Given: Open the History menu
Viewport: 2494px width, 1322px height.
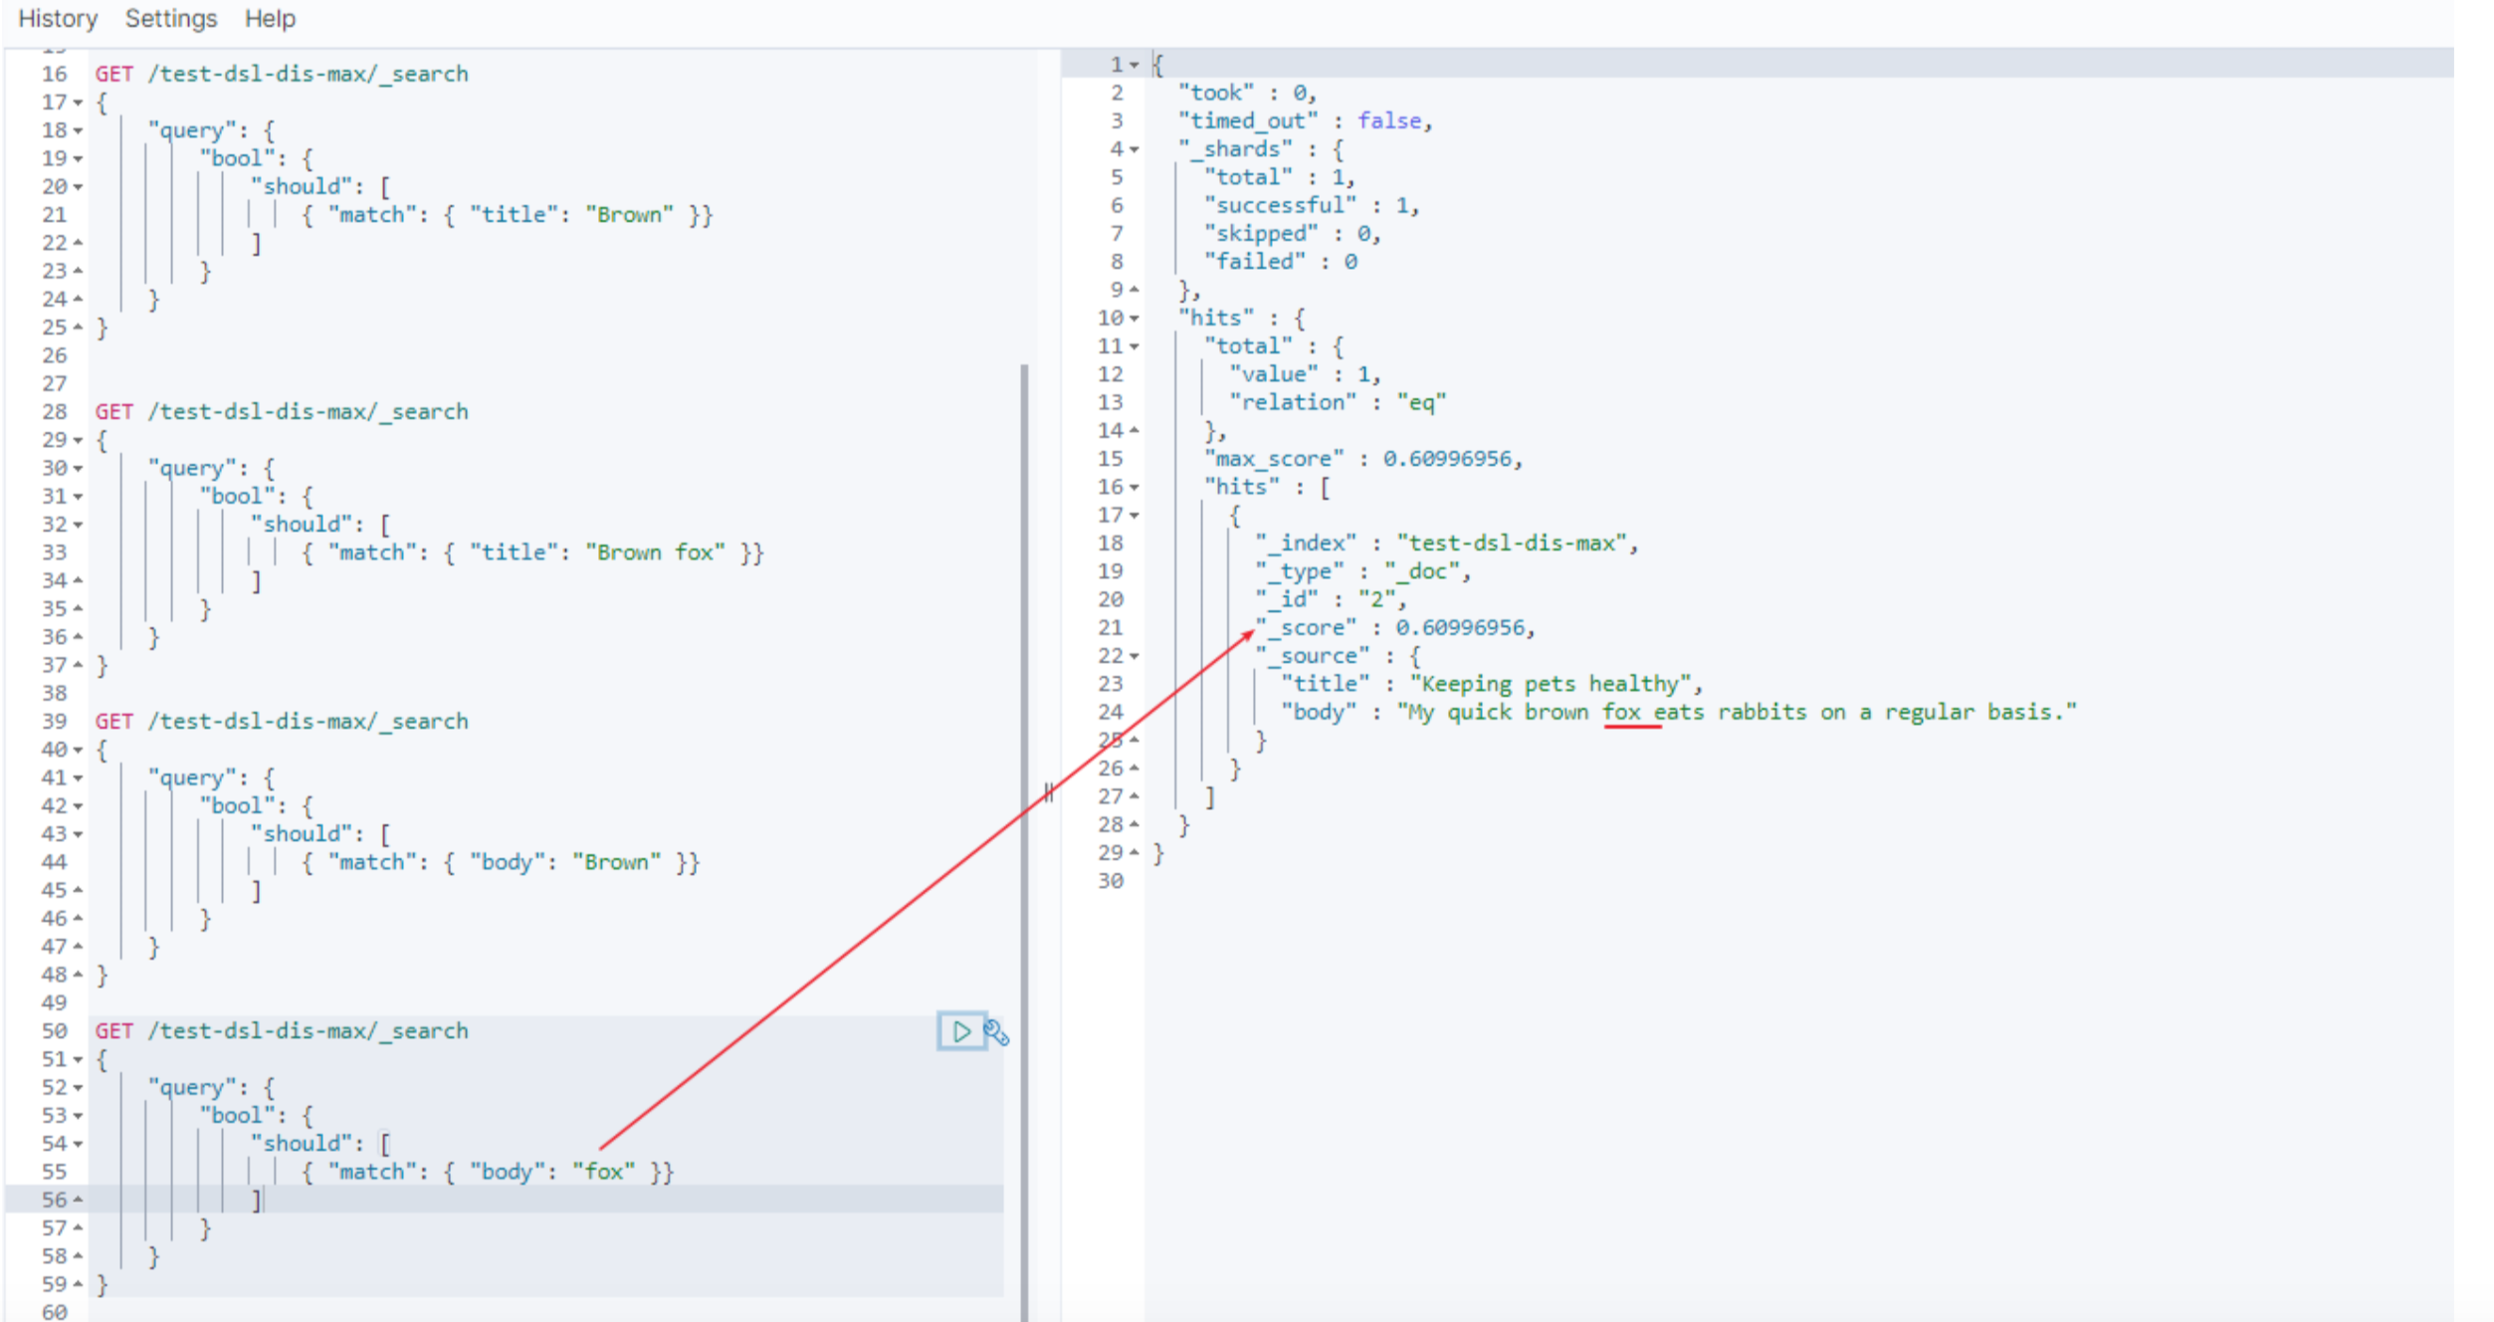Looking at the screenshot, I should click(58, 19).
